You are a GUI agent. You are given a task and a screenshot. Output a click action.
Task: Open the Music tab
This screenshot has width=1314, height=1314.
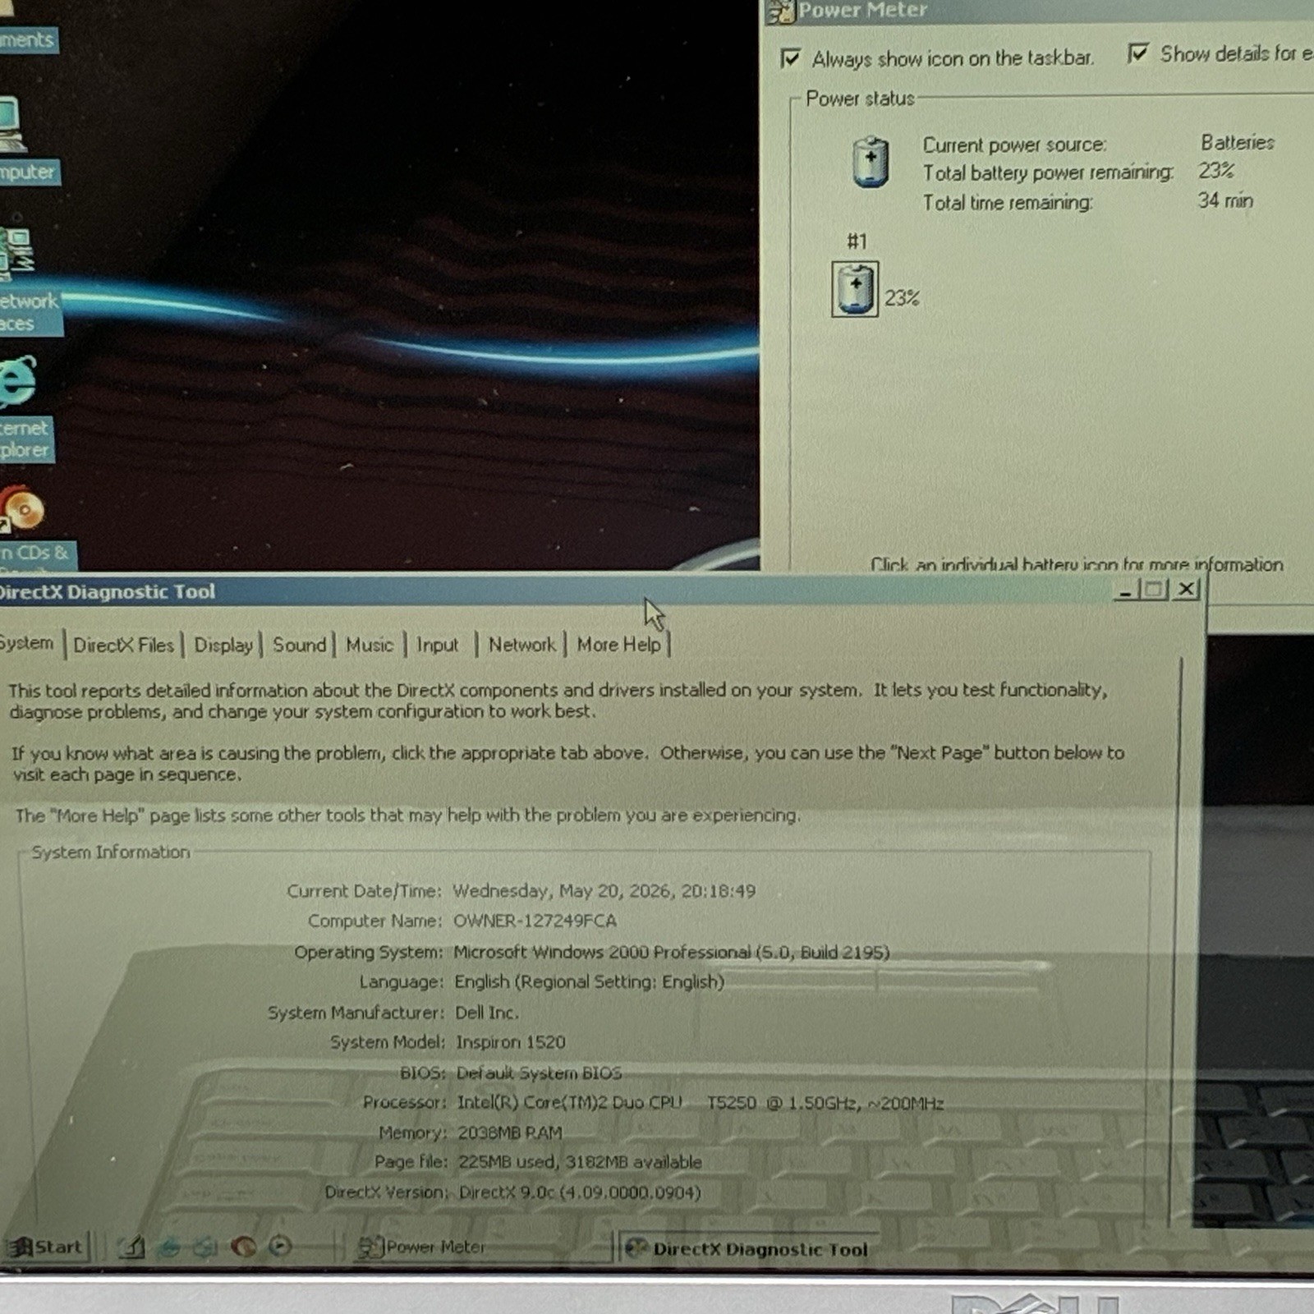coord(370,645)
